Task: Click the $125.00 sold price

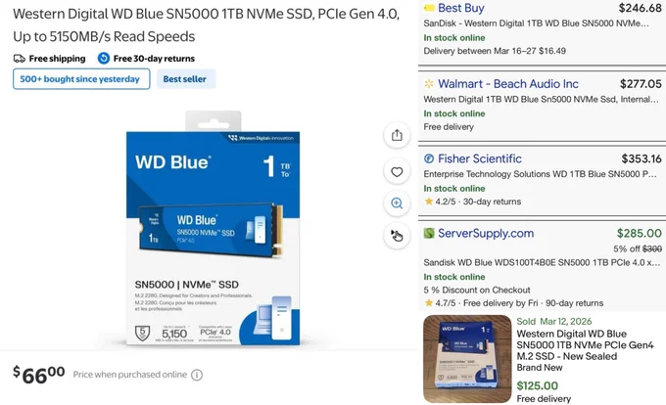Action: (538, 385)
